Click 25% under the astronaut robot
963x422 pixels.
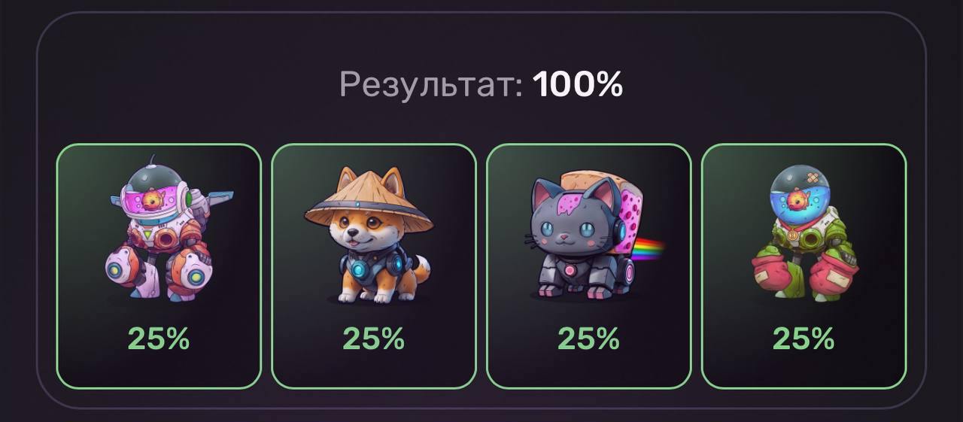(159, 339)
